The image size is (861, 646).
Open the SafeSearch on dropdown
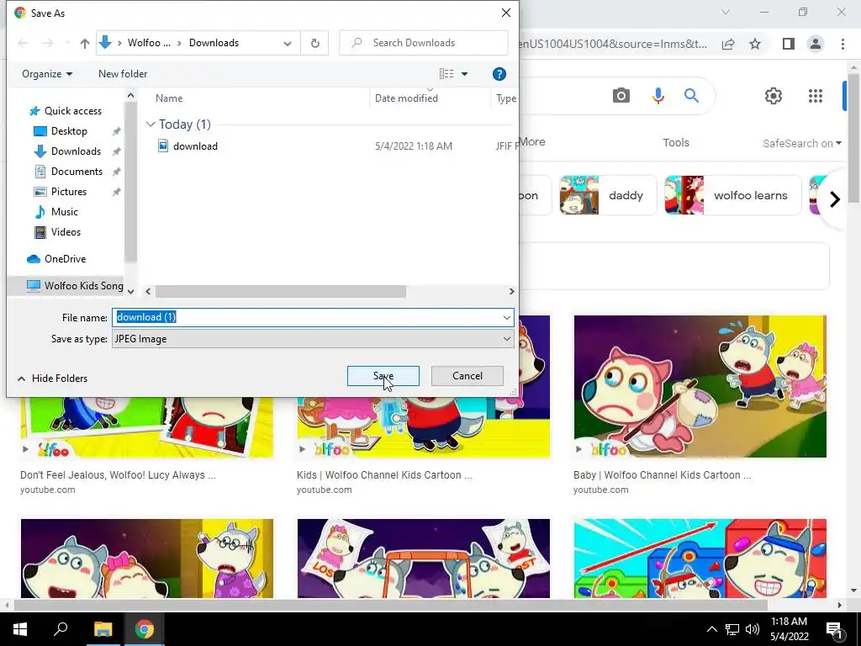coord(801,143)
